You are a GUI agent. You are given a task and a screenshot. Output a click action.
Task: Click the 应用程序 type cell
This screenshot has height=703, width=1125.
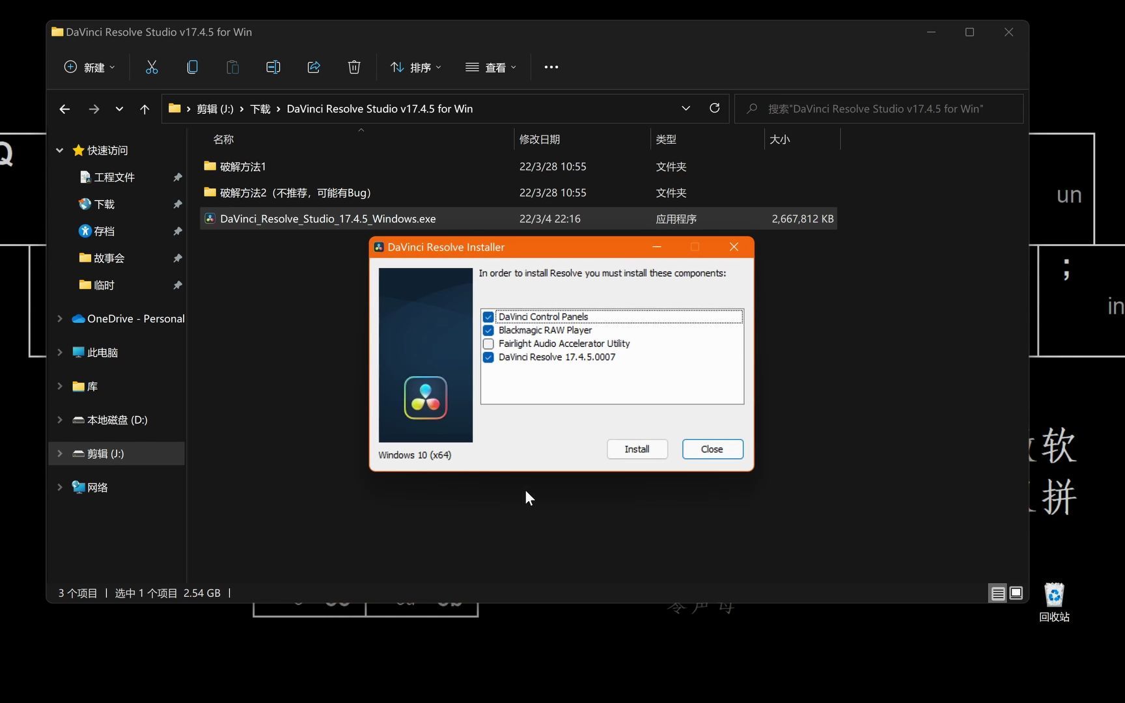click(x=676, y=219)
